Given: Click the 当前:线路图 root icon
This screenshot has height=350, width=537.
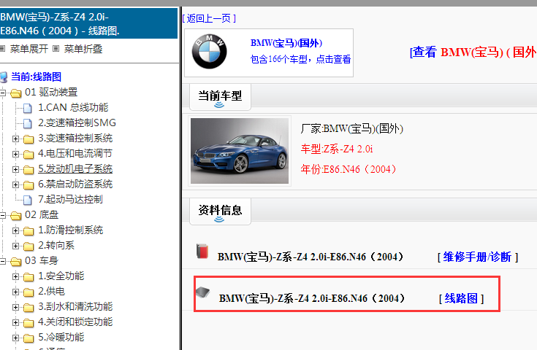Looking at the screenshot, I should click(x=4, y=77).
